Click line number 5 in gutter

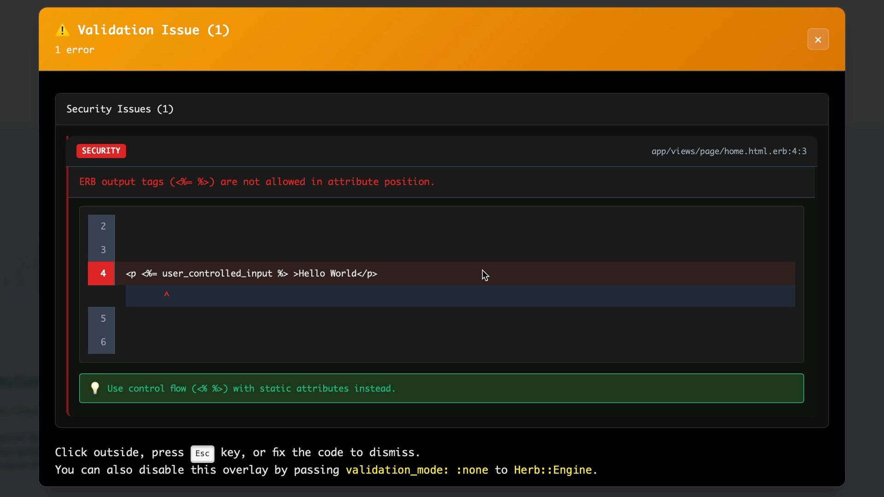[x=103, y=318]
